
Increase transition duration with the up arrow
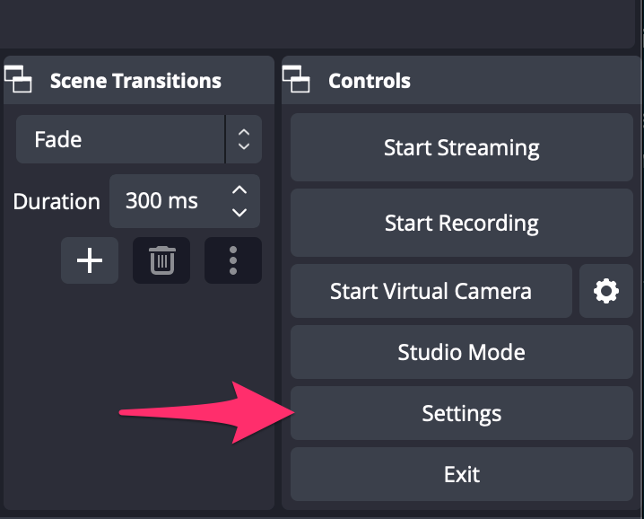coord(239,190)
